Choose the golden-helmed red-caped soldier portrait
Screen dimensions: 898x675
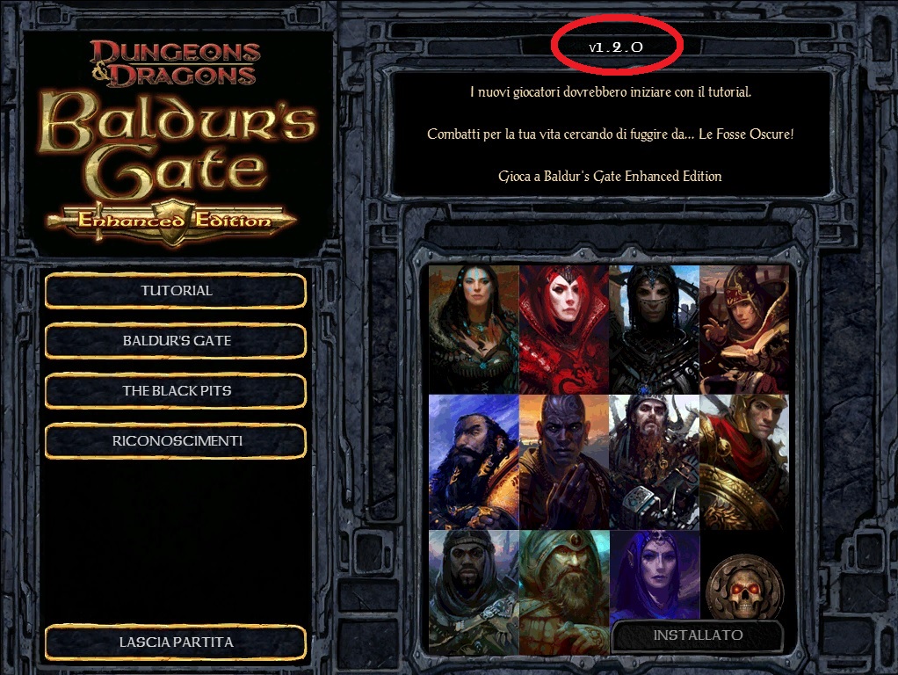(744, 461)
